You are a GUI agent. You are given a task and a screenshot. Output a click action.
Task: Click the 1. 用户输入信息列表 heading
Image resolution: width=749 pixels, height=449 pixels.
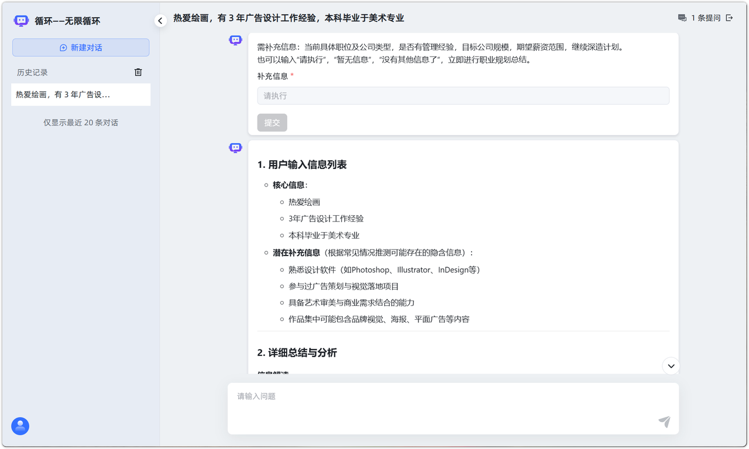pos(302,165)
